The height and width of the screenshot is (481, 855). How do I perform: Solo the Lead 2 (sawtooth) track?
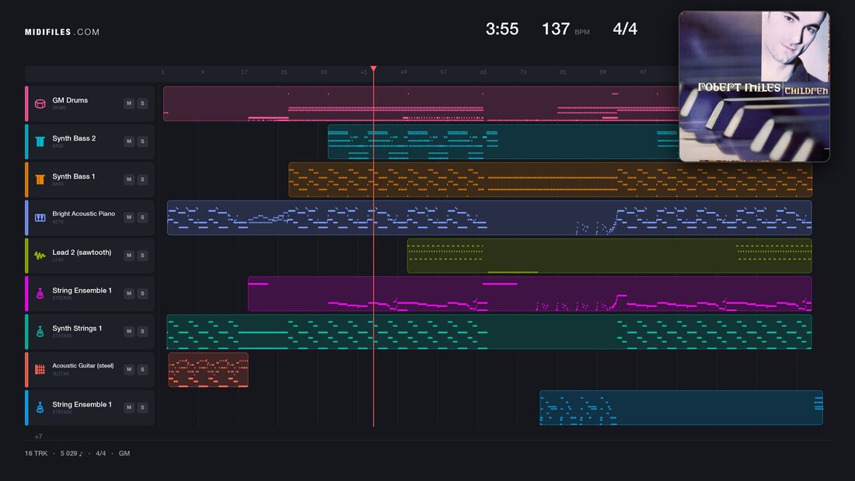142,255
